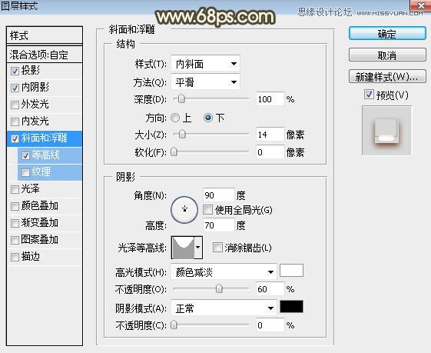Click the 深度 depth value field
The width and height of the screenshot is (431, 353).
click(x=270, y=99)
